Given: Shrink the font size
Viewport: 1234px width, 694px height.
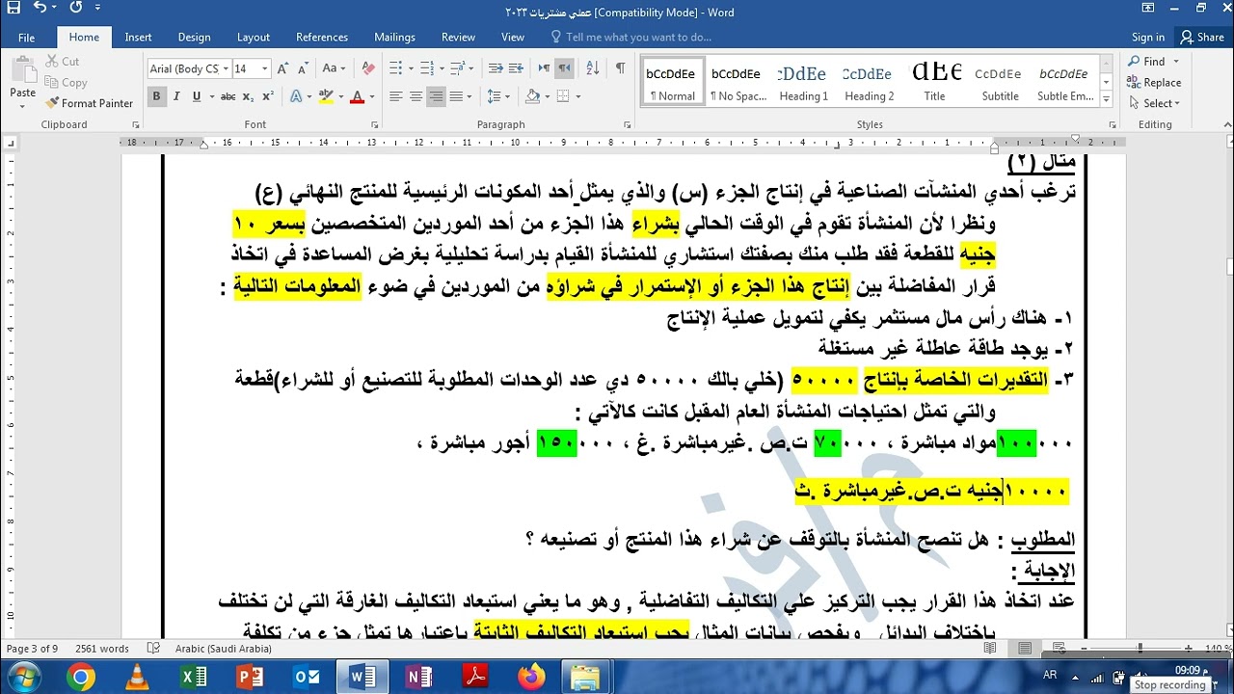Looking at the screenshot, I should 301,68.
